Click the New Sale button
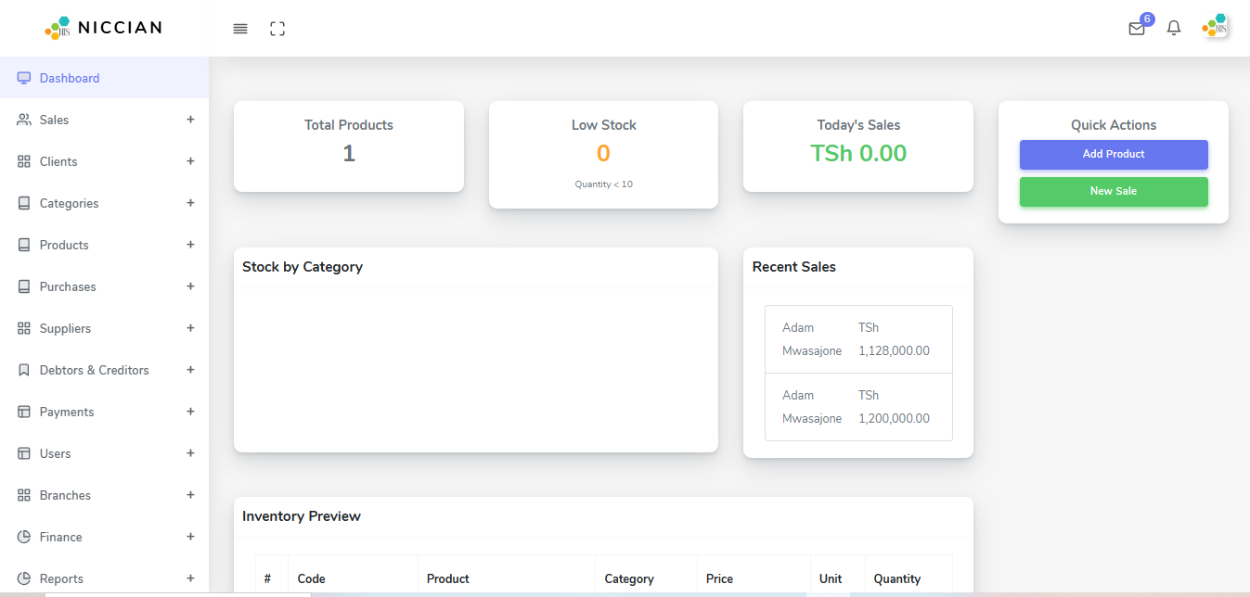The width and height of the screenshot is (1250, 597). (1113, 191)
